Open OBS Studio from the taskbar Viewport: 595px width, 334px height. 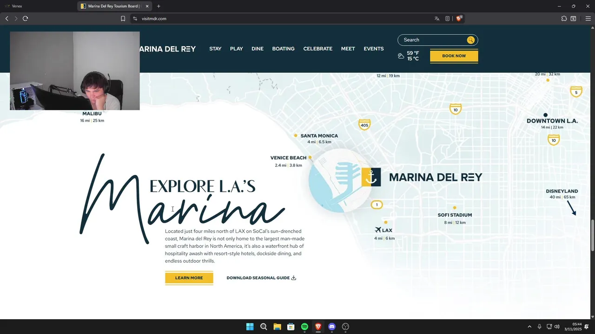pos(345,327)
